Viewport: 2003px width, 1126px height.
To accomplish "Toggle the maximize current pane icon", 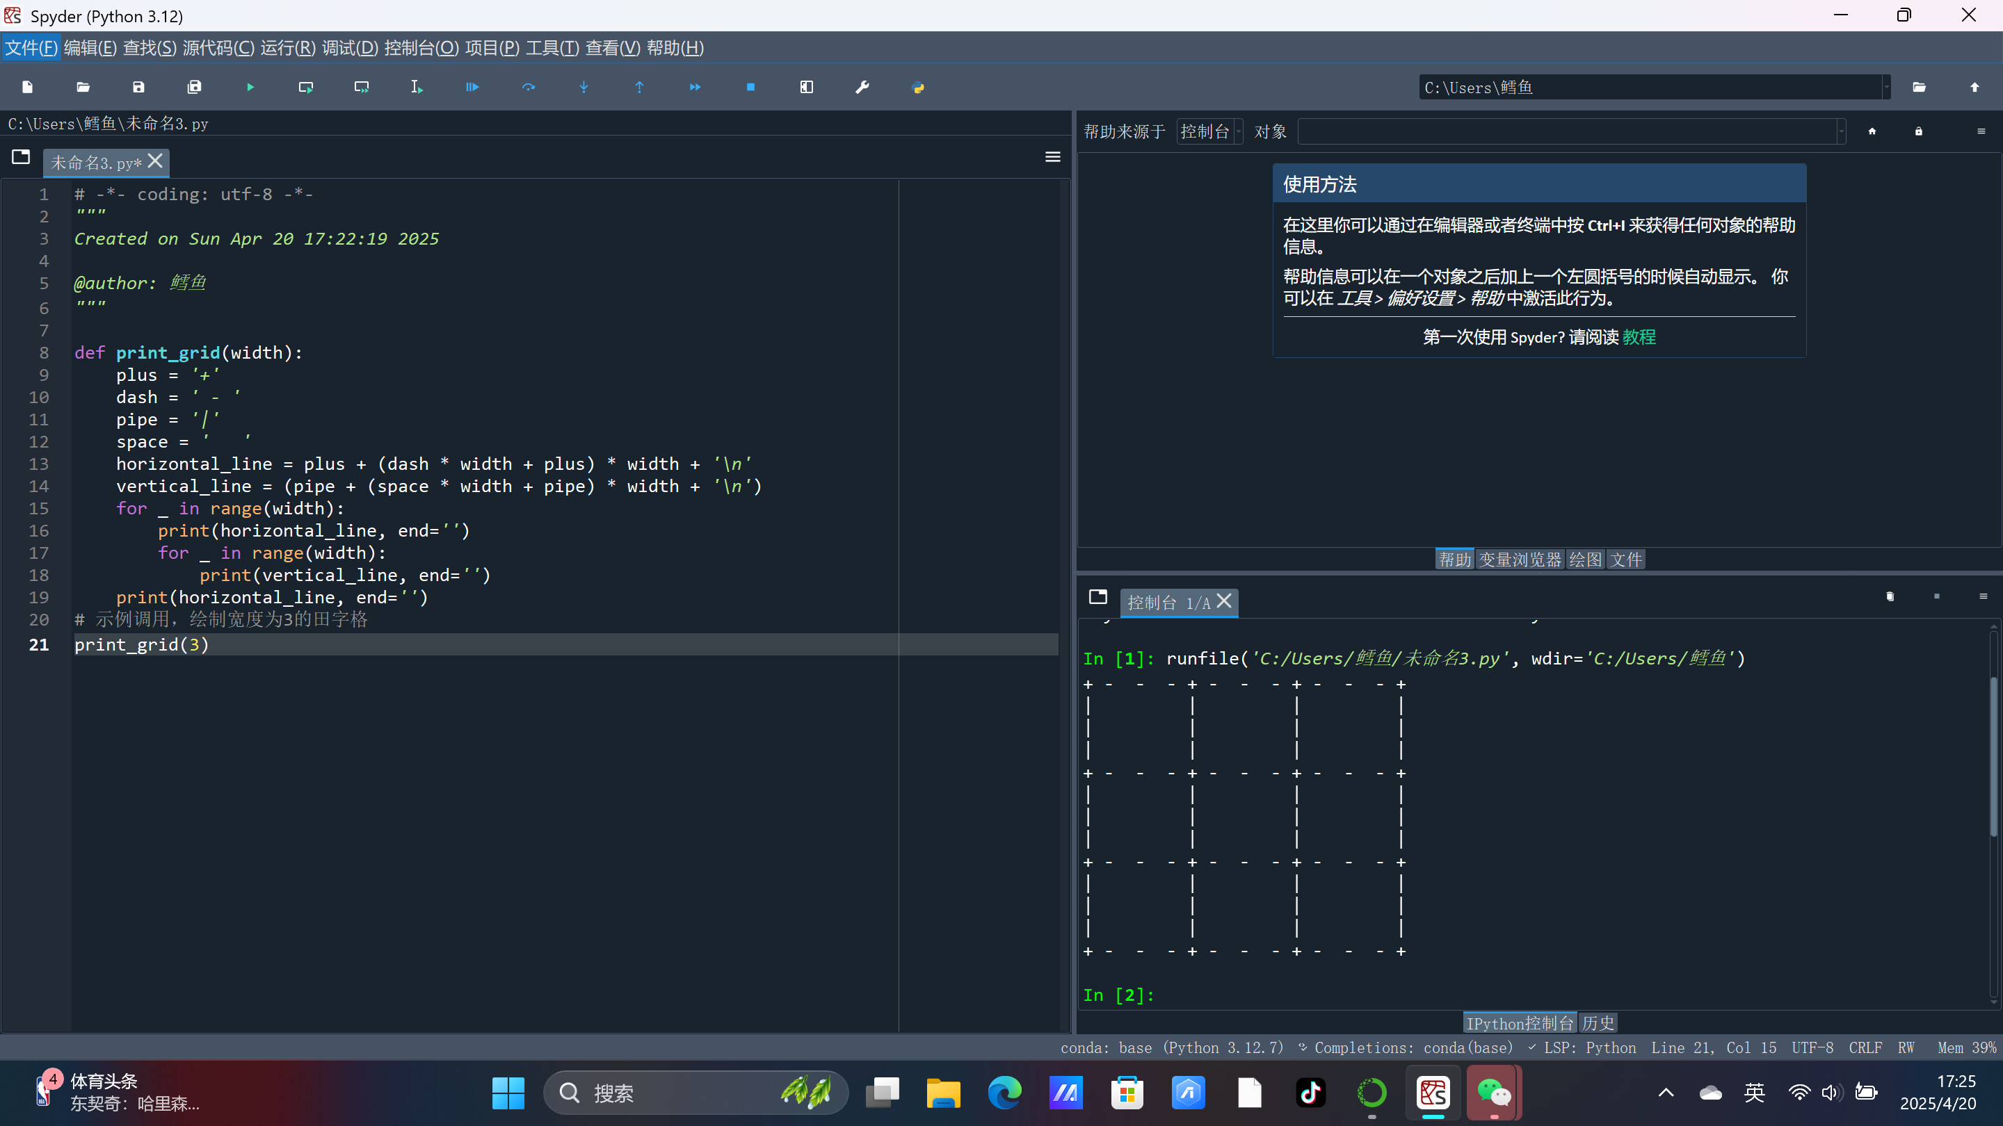I will point(806,87).
